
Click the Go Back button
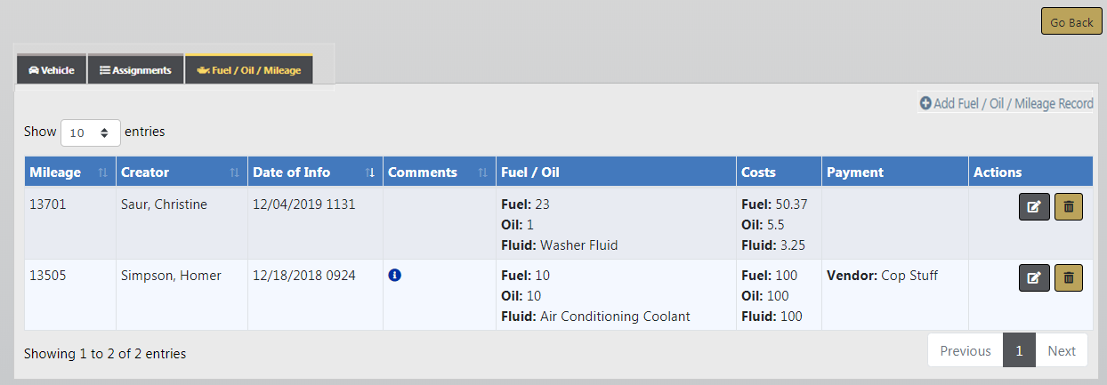click(x=1071, y=22)
